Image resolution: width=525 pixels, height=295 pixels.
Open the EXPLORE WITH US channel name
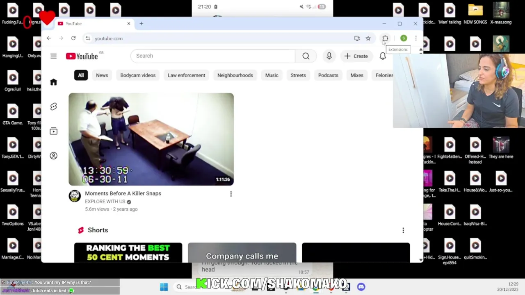105,202
